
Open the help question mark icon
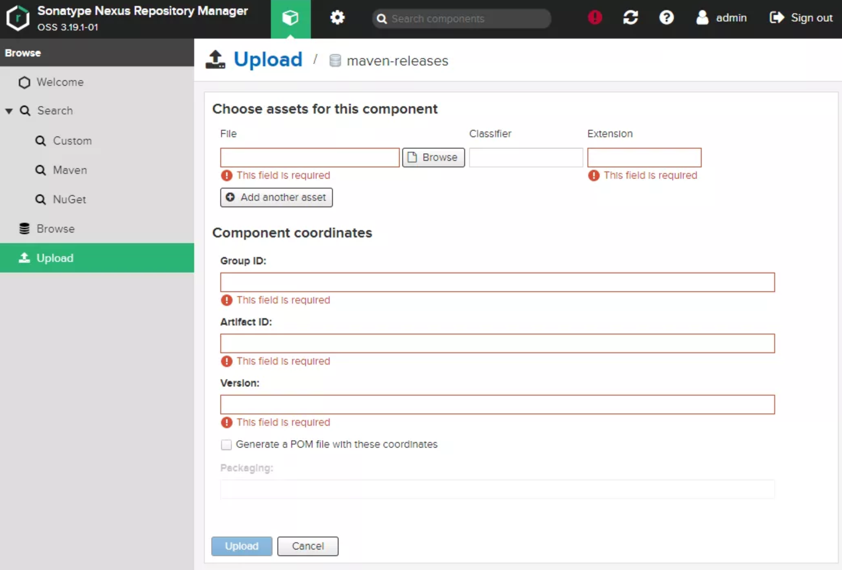point(666,17)
